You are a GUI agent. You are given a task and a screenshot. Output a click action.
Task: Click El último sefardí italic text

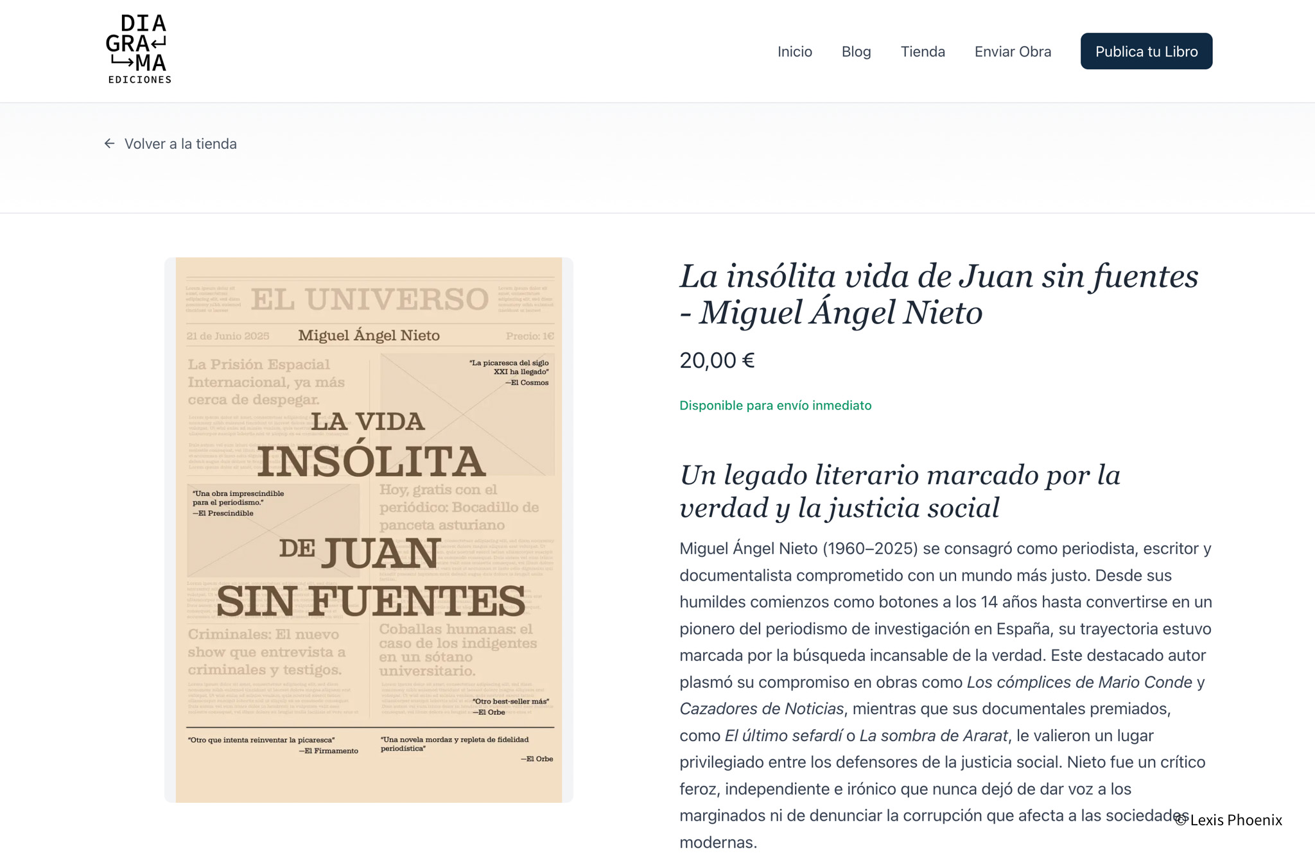click(x=783, y=735)
